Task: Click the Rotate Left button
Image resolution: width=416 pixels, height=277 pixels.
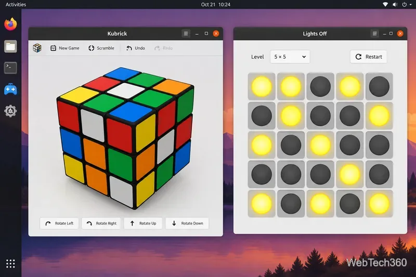Action: click(59, 223)
